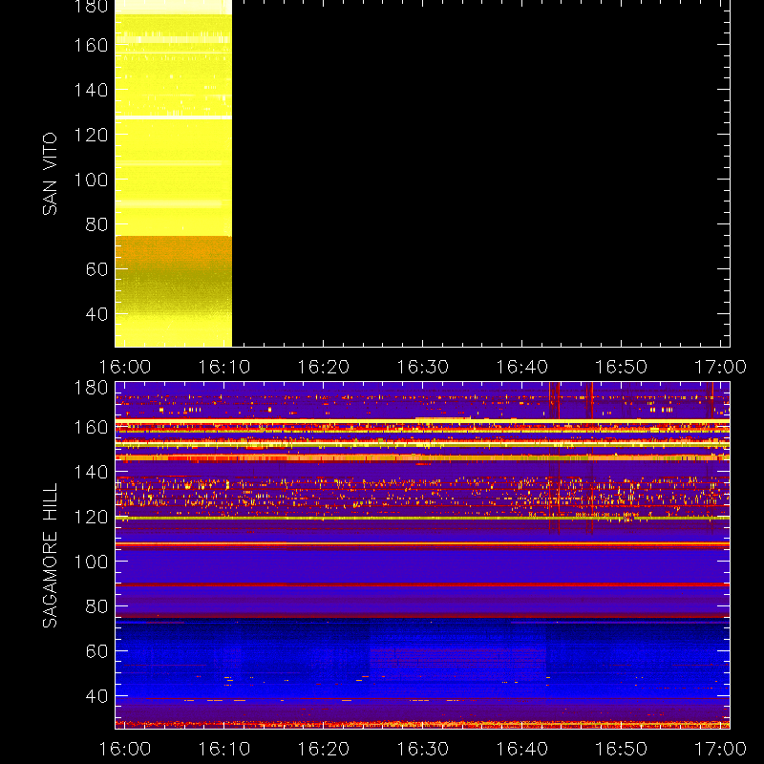Pick the 160 tick label in Sagamore Hill panel
The height and width of the screenshot is (764, 764).
click(x=91, y=427)
